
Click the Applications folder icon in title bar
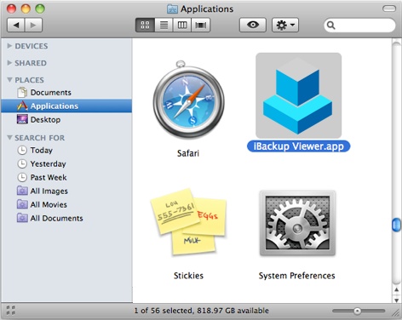[x=172, y=9]
